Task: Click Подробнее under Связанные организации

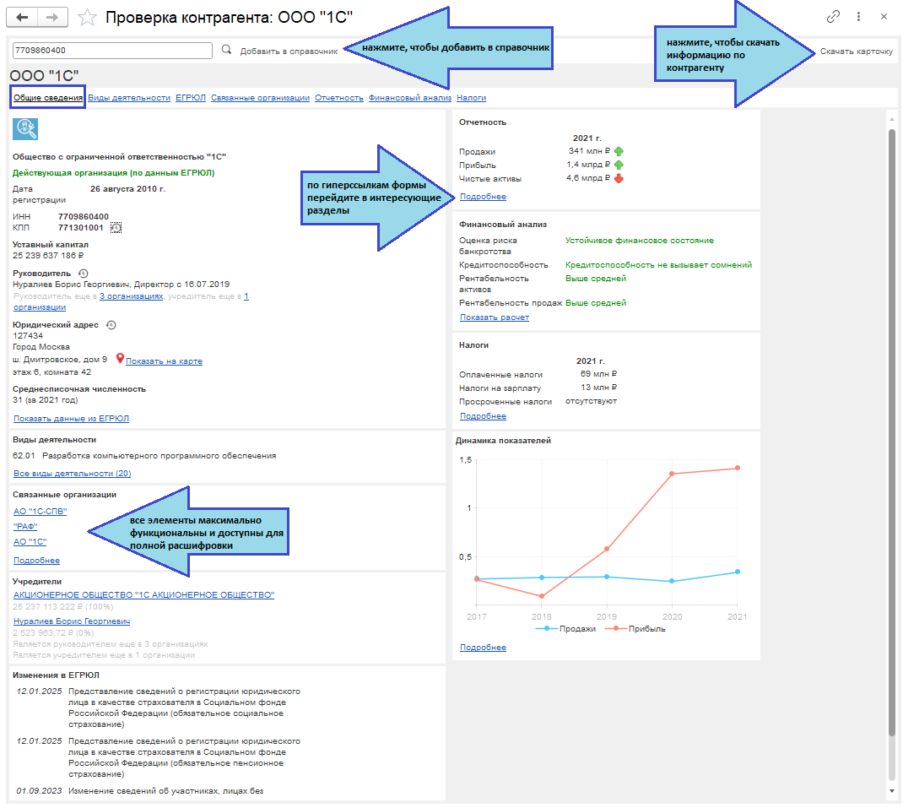Action: point(37,561)
